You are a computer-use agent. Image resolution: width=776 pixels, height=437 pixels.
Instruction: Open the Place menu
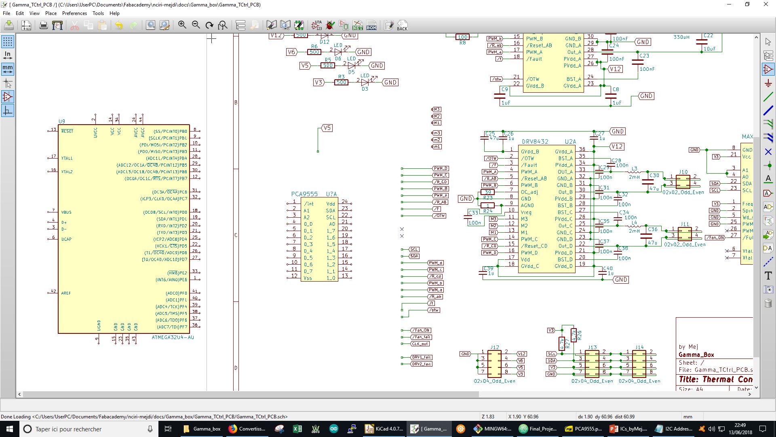51,13
